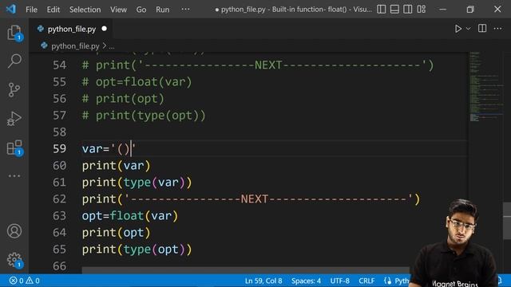Open the Go menu
This screenshot has height=287, width=511.
(x=141, y=10)
